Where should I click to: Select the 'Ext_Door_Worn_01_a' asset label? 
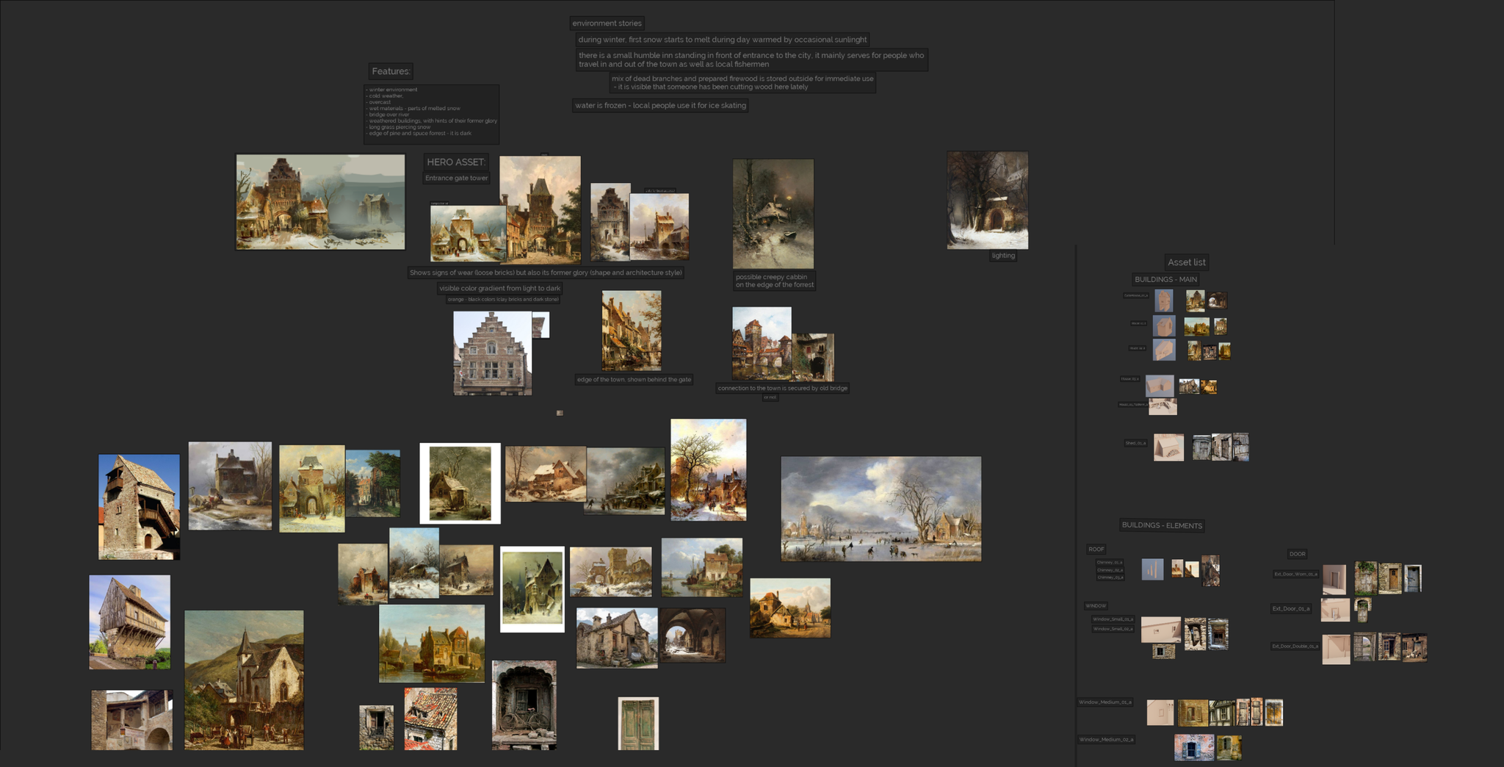pos(1295,574)
